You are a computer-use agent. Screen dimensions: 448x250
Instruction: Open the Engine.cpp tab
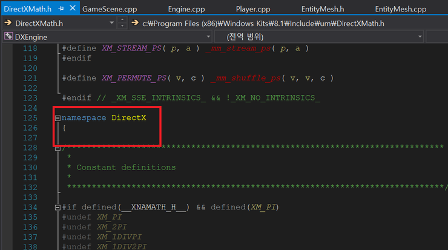186,9
